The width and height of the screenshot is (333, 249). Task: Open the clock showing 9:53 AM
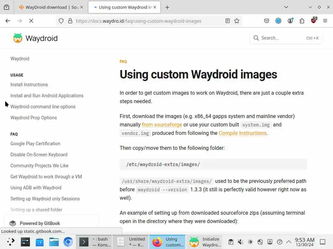[304, 242]
